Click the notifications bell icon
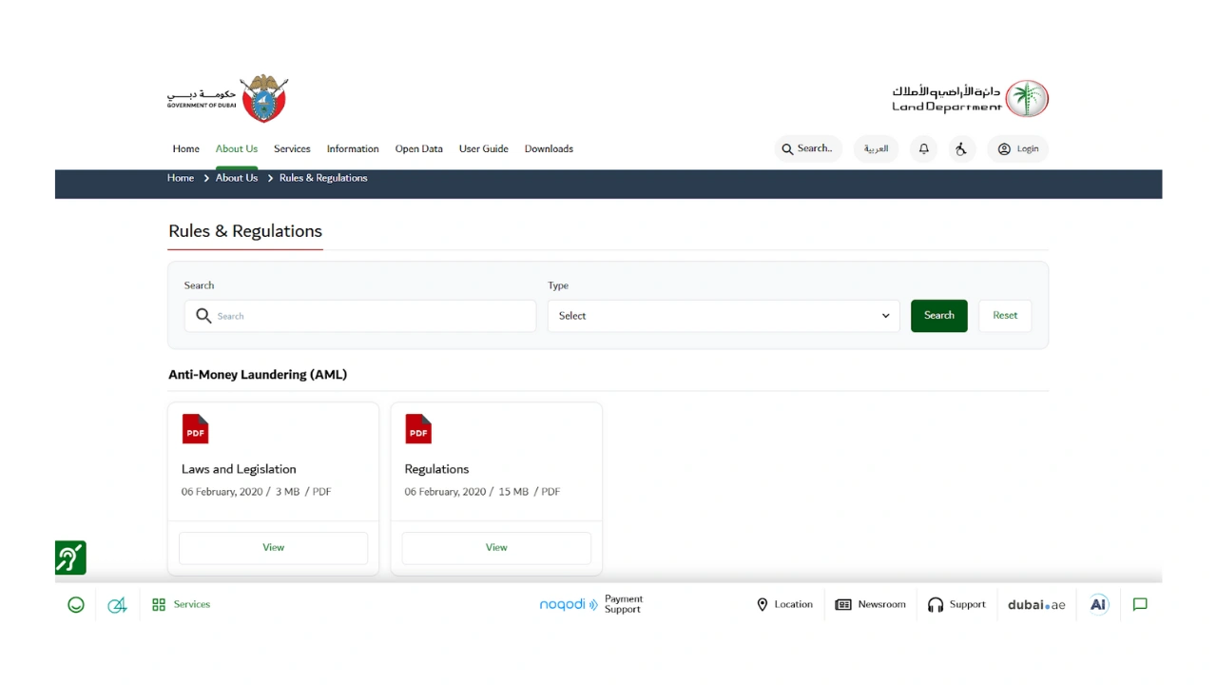Viewport: 1217px width, 685px height. 923,149
